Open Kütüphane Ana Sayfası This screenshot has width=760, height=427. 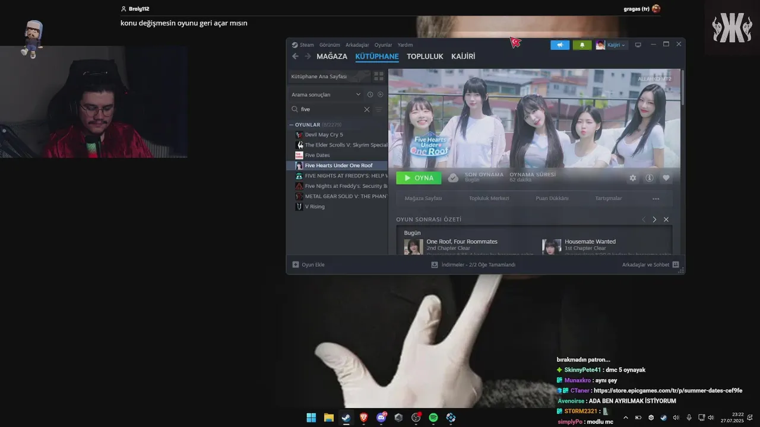329,77
